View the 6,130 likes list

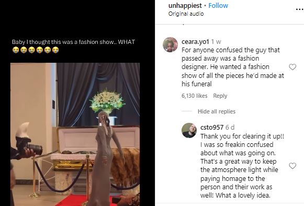(x=194, y=96)
